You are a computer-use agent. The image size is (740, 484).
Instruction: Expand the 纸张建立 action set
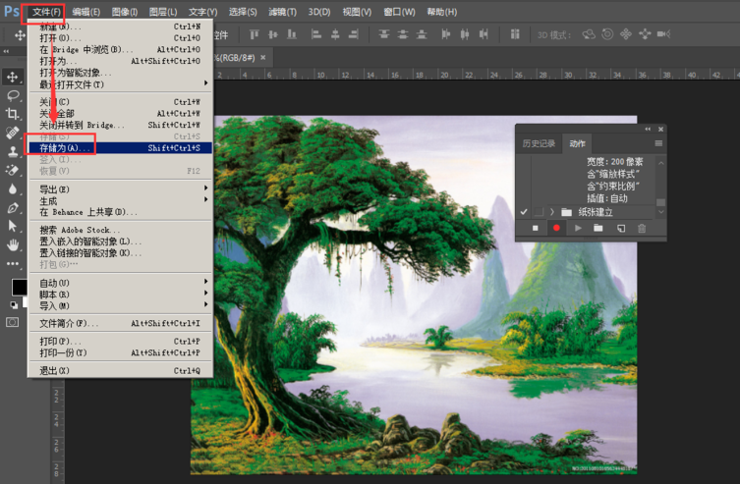point(552,212)
